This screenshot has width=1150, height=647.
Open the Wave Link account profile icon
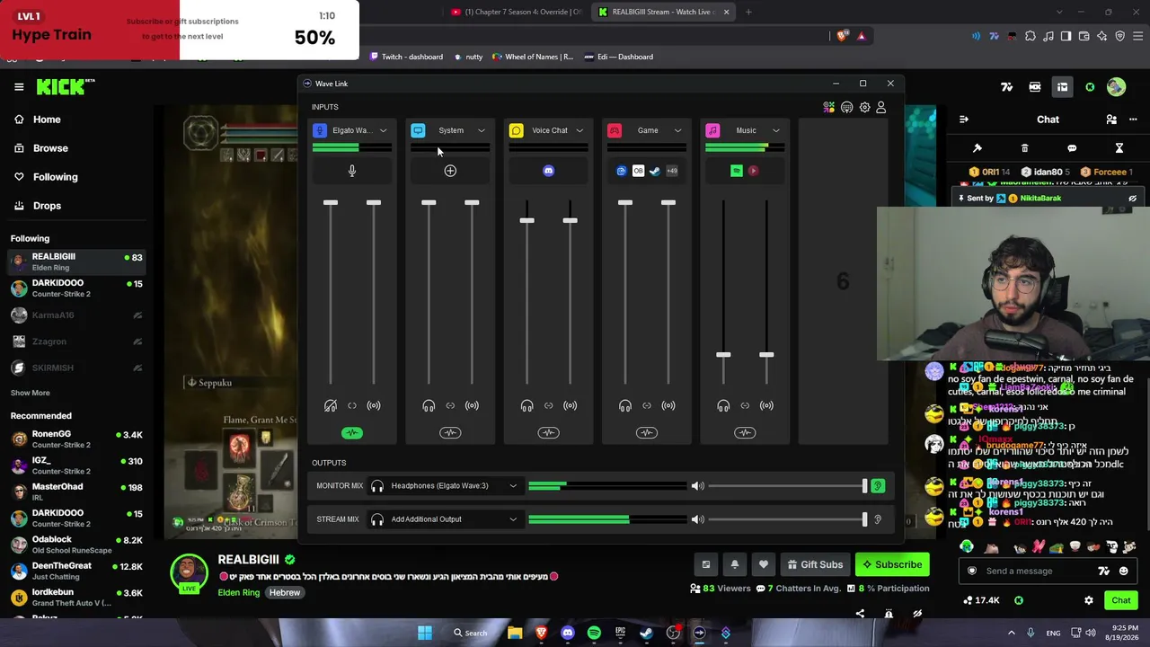(881, 108)
